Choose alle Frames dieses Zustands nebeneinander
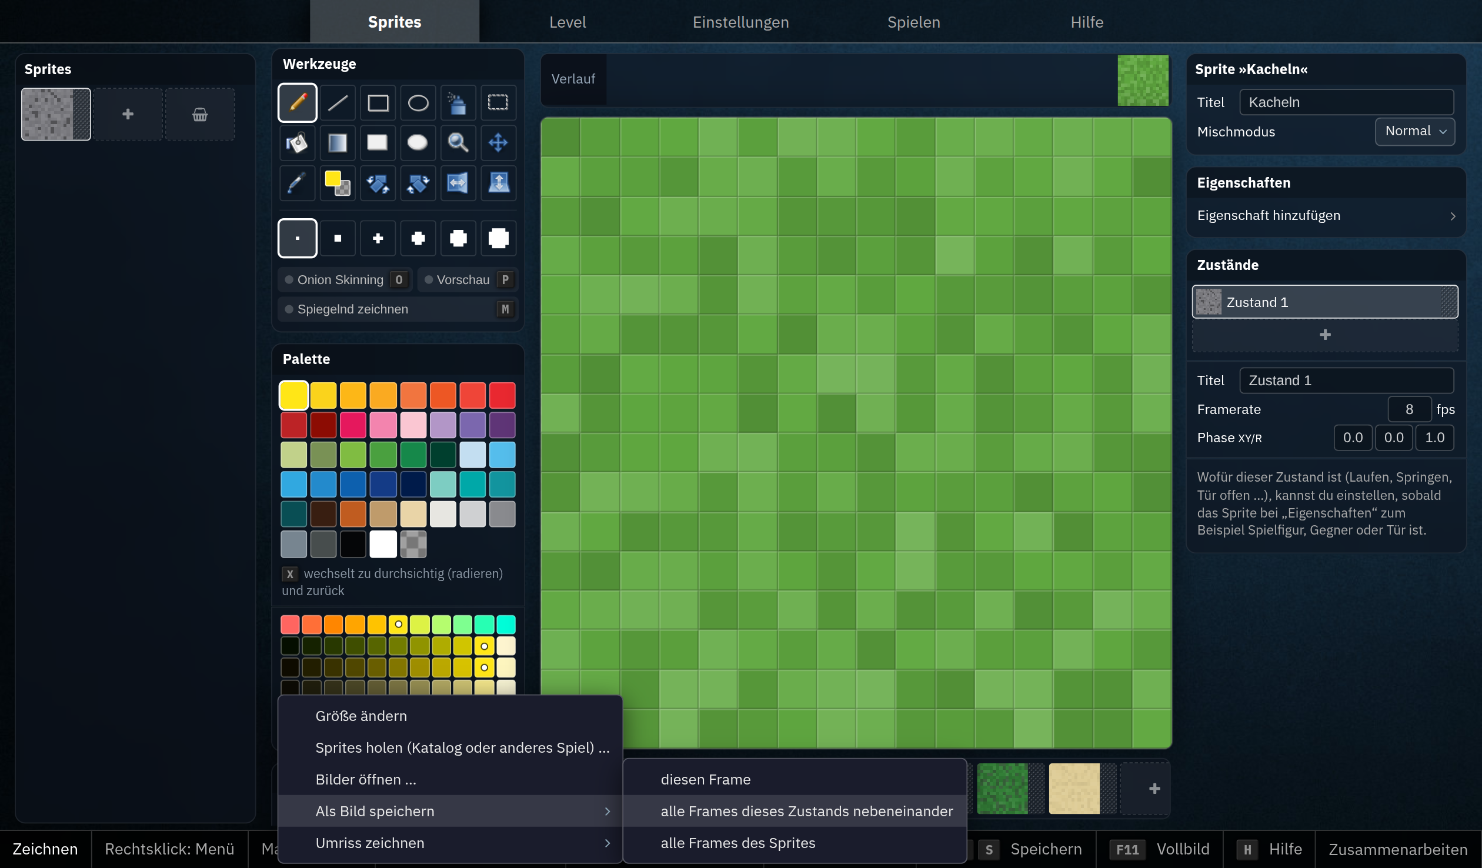 pyautogui.click(x=795, y=811)
